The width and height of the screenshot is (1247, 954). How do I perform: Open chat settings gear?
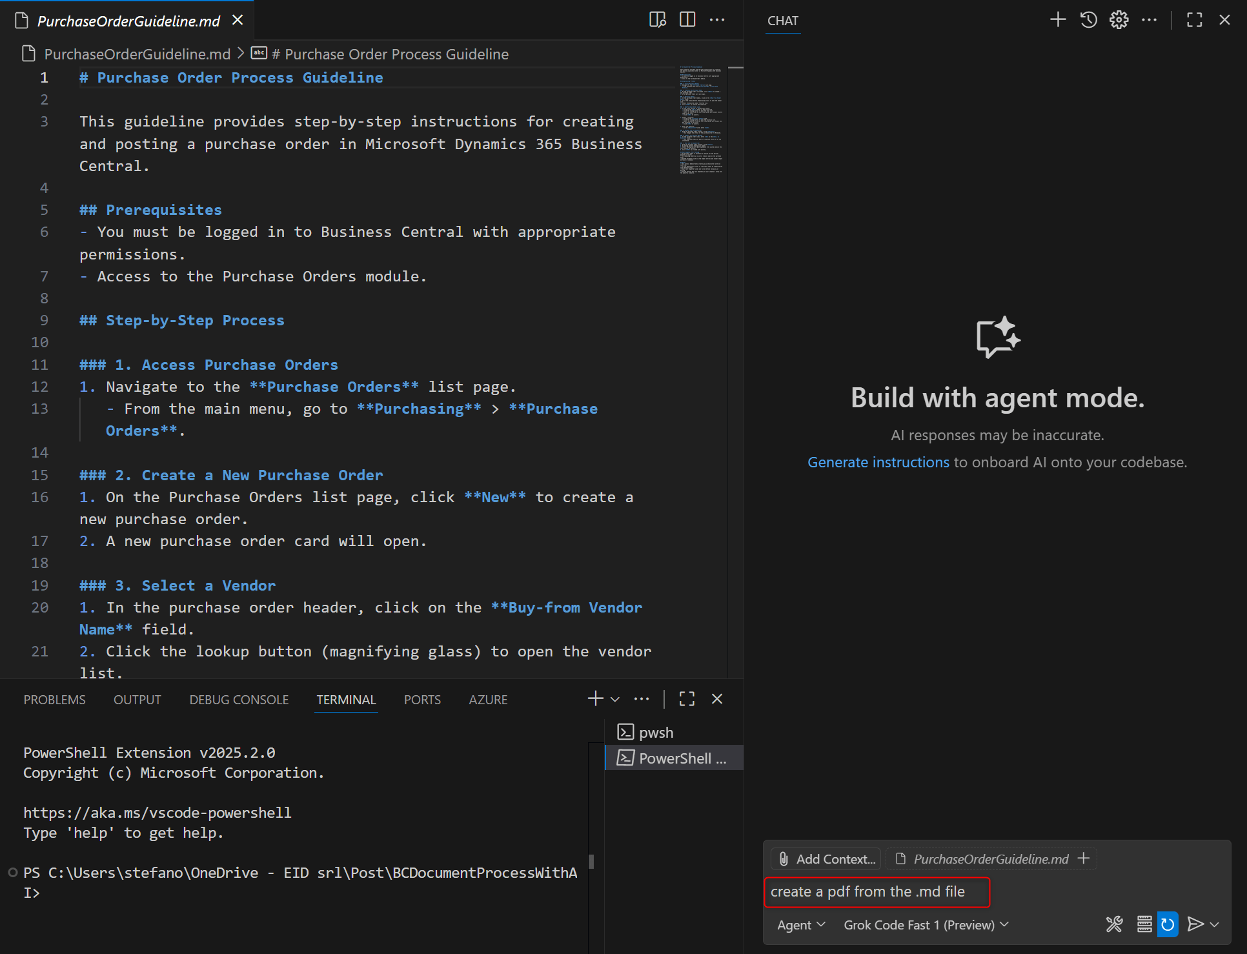[x=1119, y=20]
